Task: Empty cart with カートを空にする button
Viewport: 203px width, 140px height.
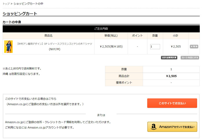Action: pos(190,58)
